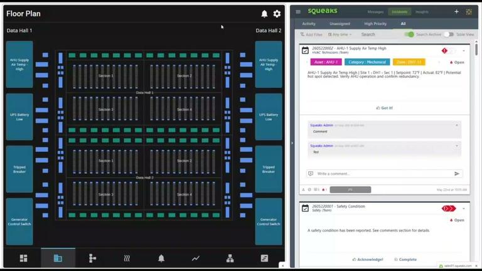Click the Search field in Squeaks incidents

[380, 35]
